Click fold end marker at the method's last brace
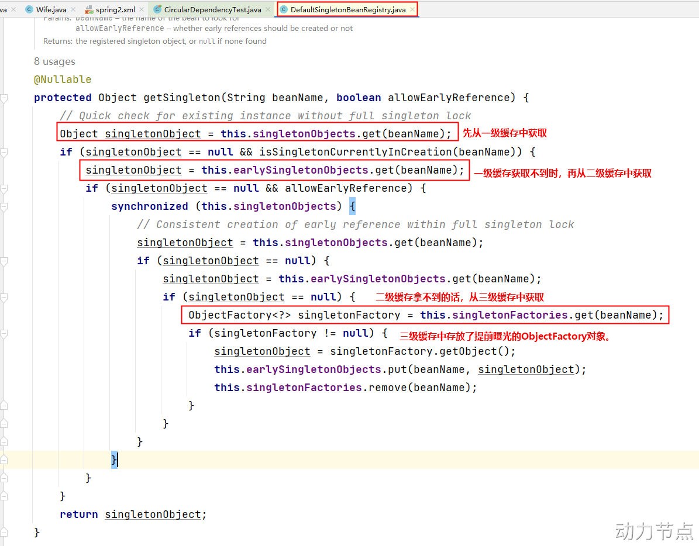 [x=4, y=532]
